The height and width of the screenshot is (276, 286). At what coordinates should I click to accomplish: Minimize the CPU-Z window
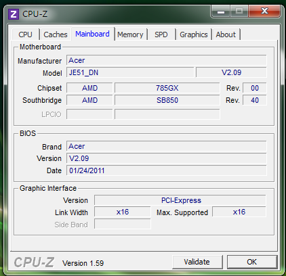(221, 11)
